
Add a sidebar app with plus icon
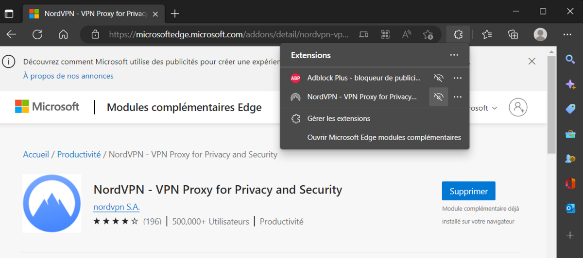(570, 235)
